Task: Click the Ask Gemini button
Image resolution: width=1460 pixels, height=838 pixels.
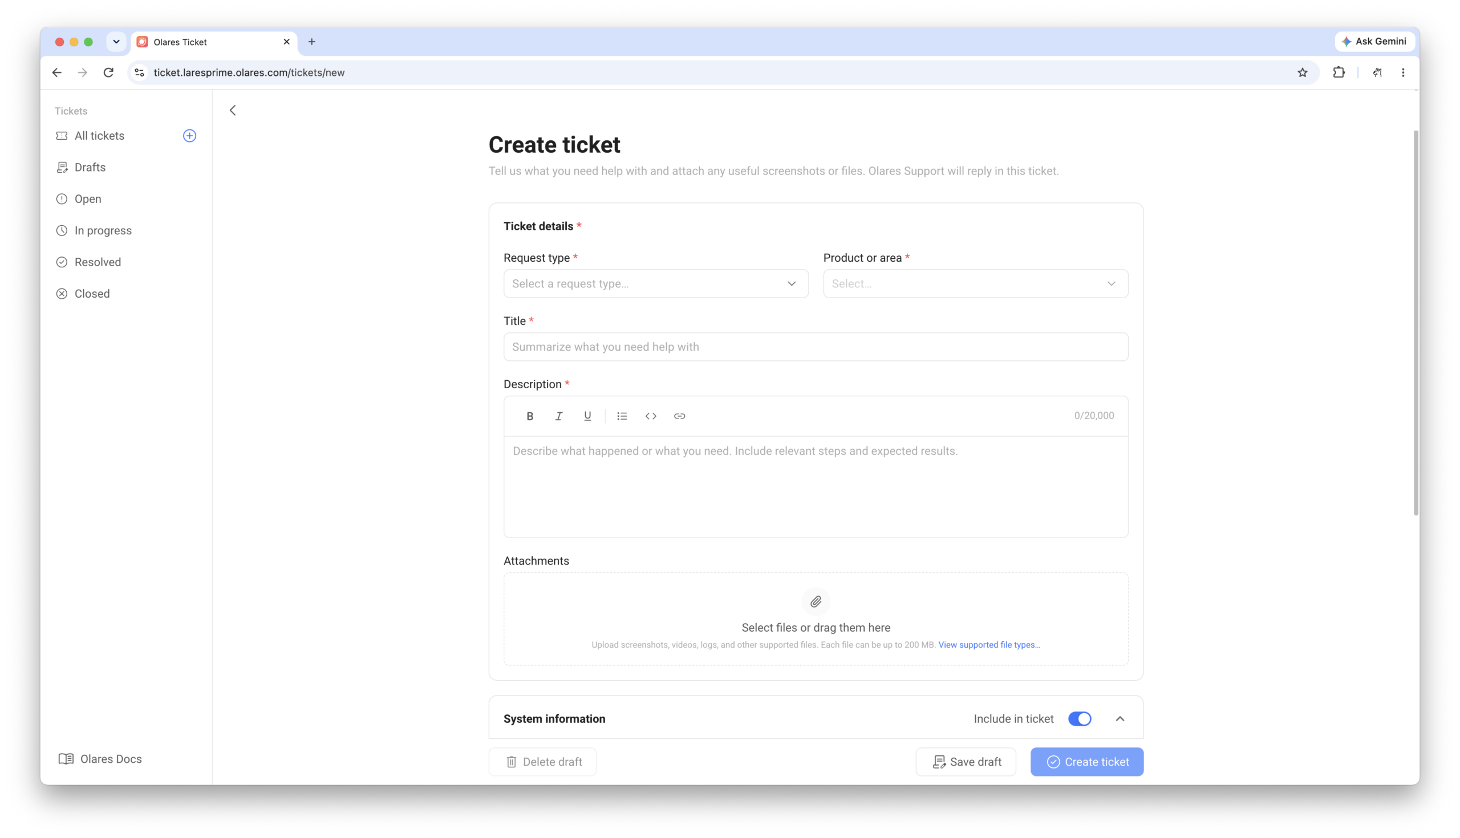Action: tap(1374, 42)
